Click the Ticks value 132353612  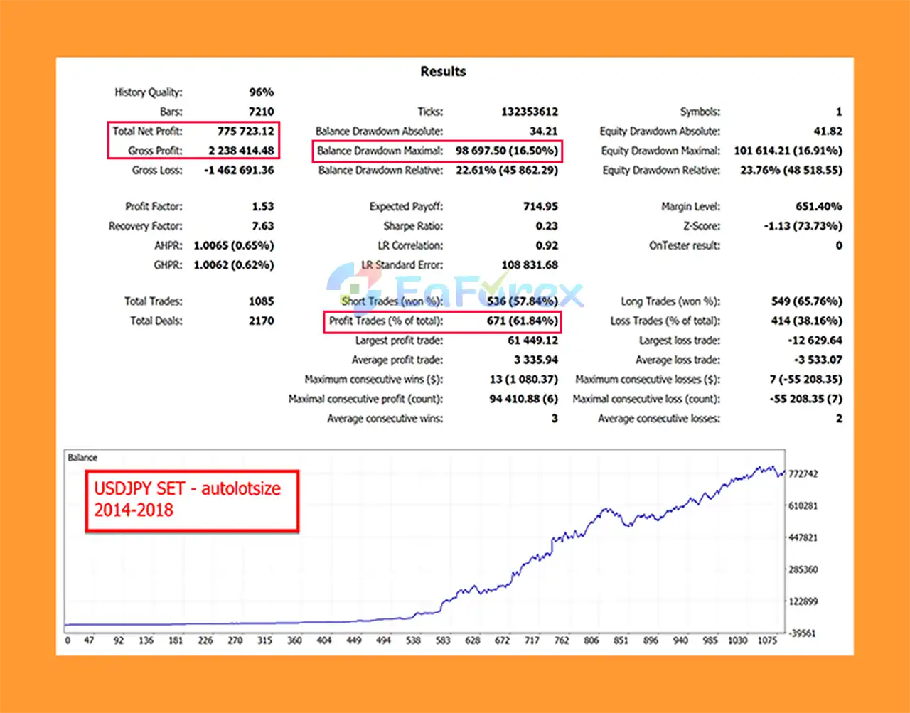pos(529,112)
